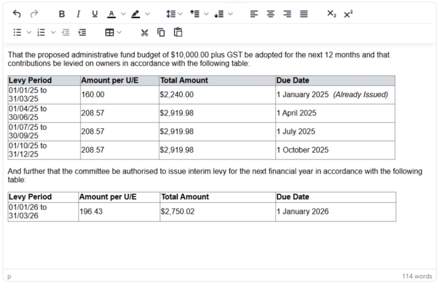The image size is (439, 284).
Task: Center align the text
Action: 270,14
